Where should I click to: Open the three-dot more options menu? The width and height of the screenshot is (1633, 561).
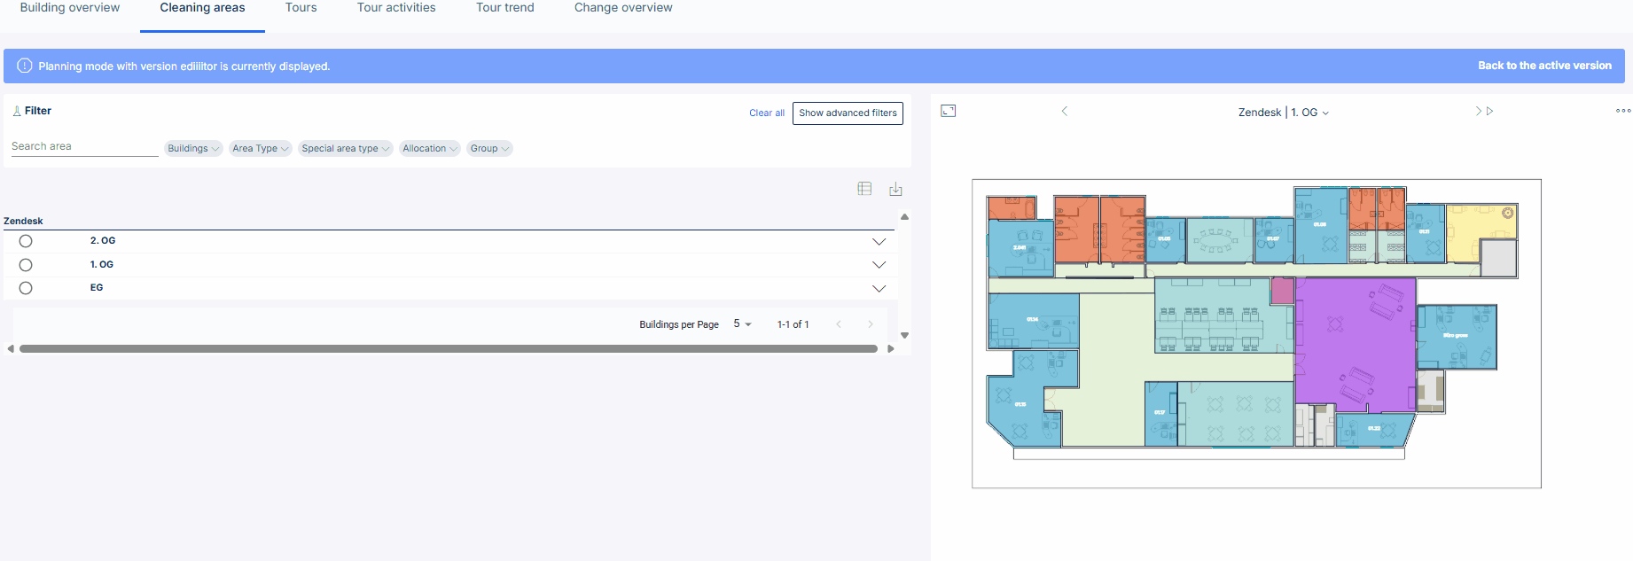(1623, 111)
